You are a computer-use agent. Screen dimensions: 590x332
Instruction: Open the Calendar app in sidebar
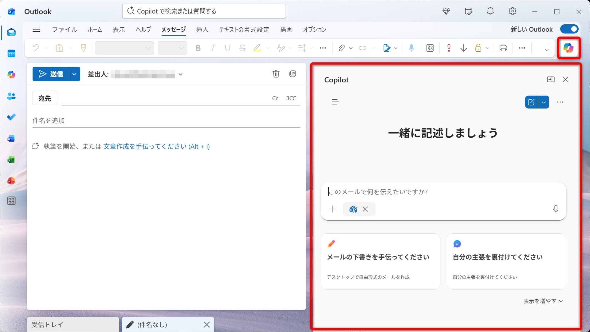11,53
